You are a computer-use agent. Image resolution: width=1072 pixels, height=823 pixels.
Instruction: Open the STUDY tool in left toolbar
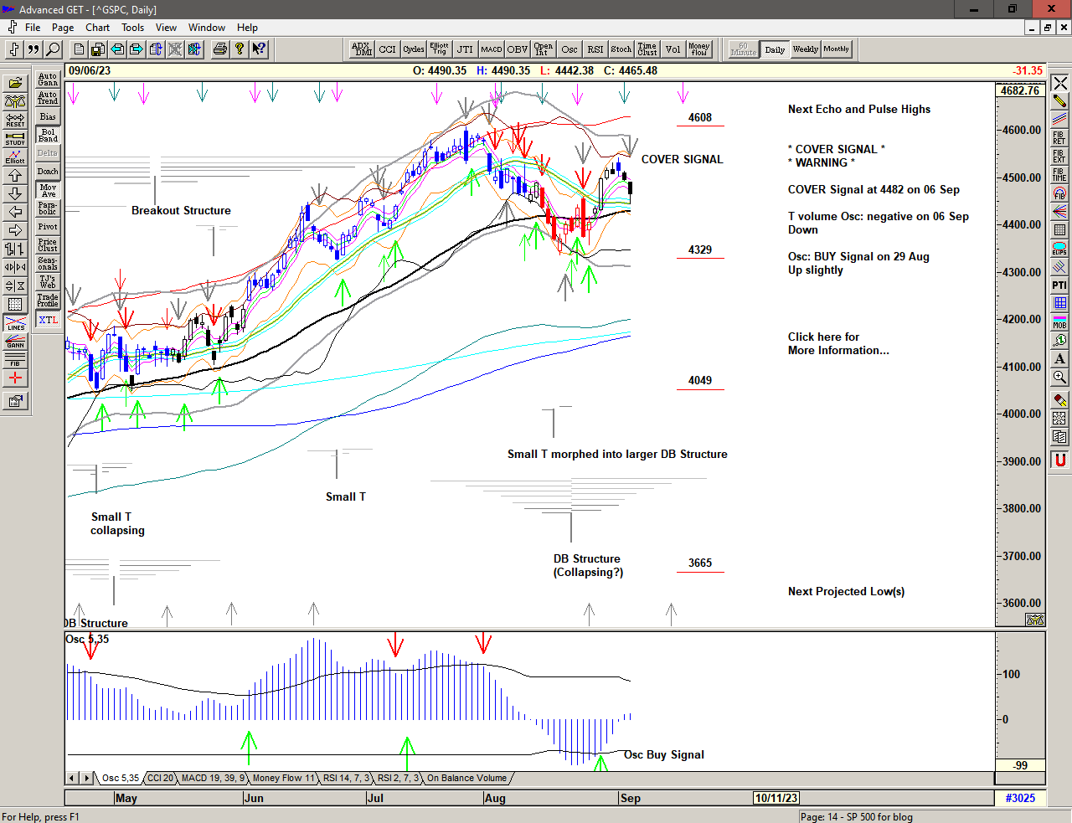15,138
